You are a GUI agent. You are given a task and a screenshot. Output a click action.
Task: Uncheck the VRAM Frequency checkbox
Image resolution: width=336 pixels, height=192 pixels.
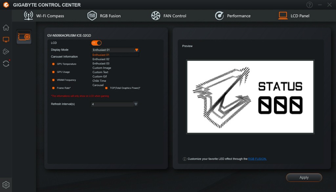[53, 80]
